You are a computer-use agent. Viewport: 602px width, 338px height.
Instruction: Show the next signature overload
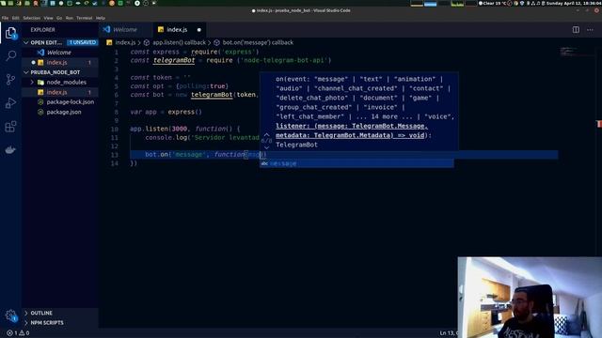coord(266,147)
